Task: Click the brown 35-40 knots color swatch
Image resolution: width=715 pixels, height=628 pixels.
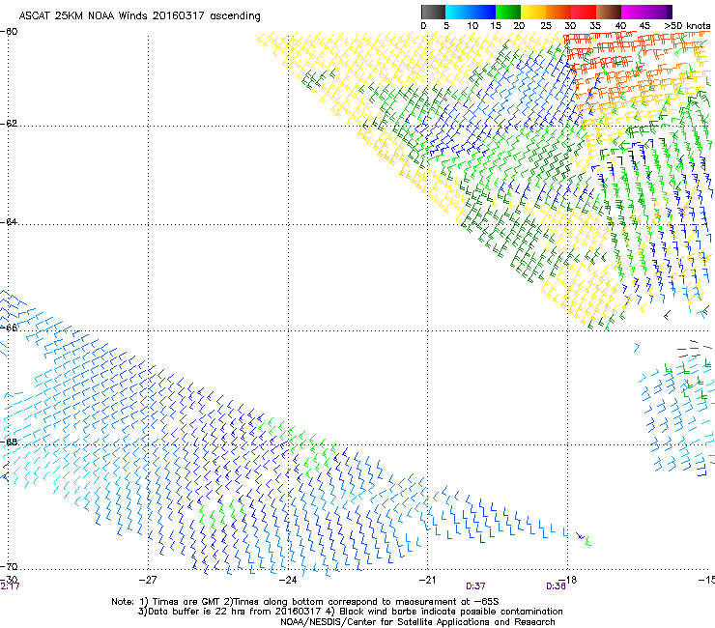Action: 609,12
